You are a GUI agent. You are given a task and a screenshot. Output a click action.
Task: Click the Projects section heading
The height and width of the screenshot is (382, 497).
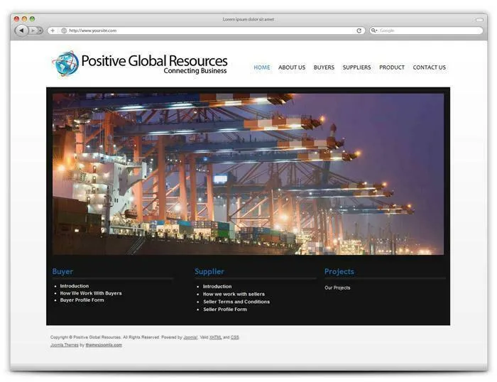click(x=339, y=271)
